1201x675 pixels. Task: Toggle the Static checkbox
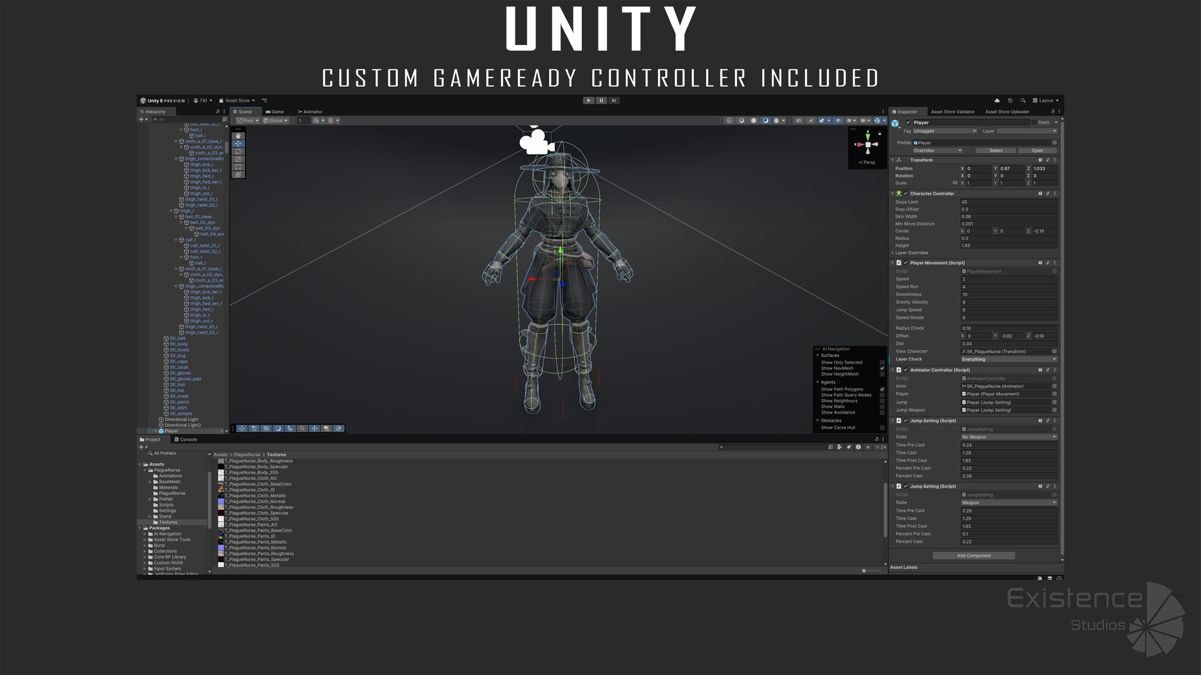pos(1034,122)
